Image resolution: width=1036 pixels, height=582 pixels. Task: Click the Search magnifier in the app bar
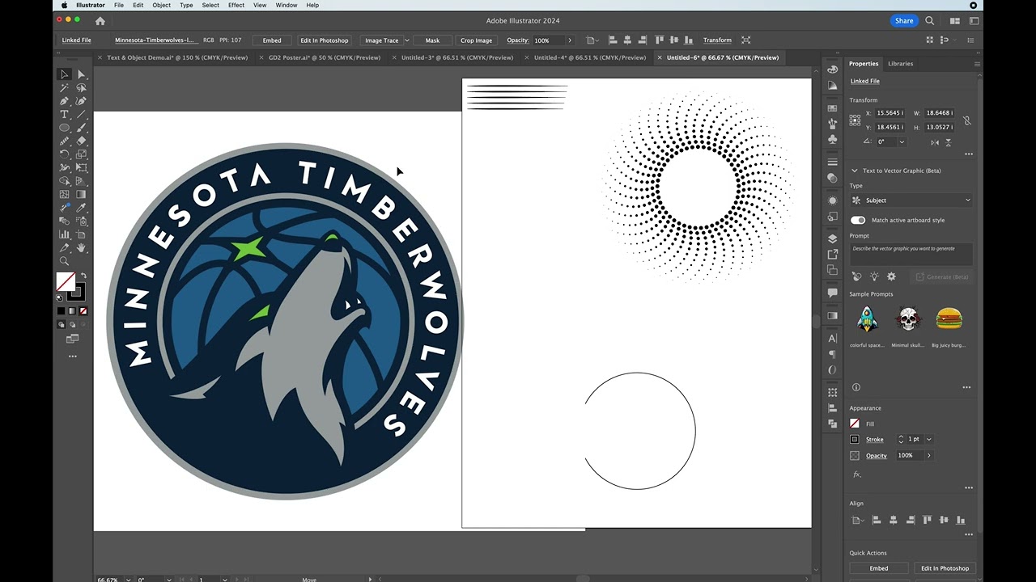pos(930,21)
